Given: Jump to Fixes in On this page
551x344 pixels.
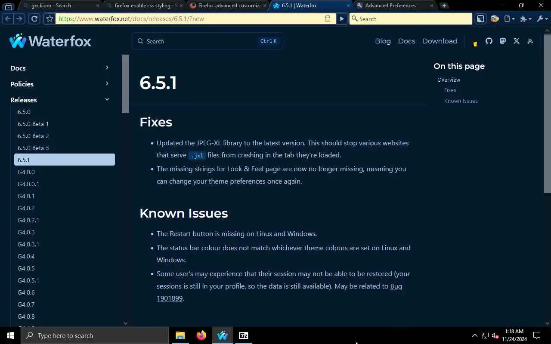Looking at the screenshot, I should pyautogui.click(x=450, y=90).
